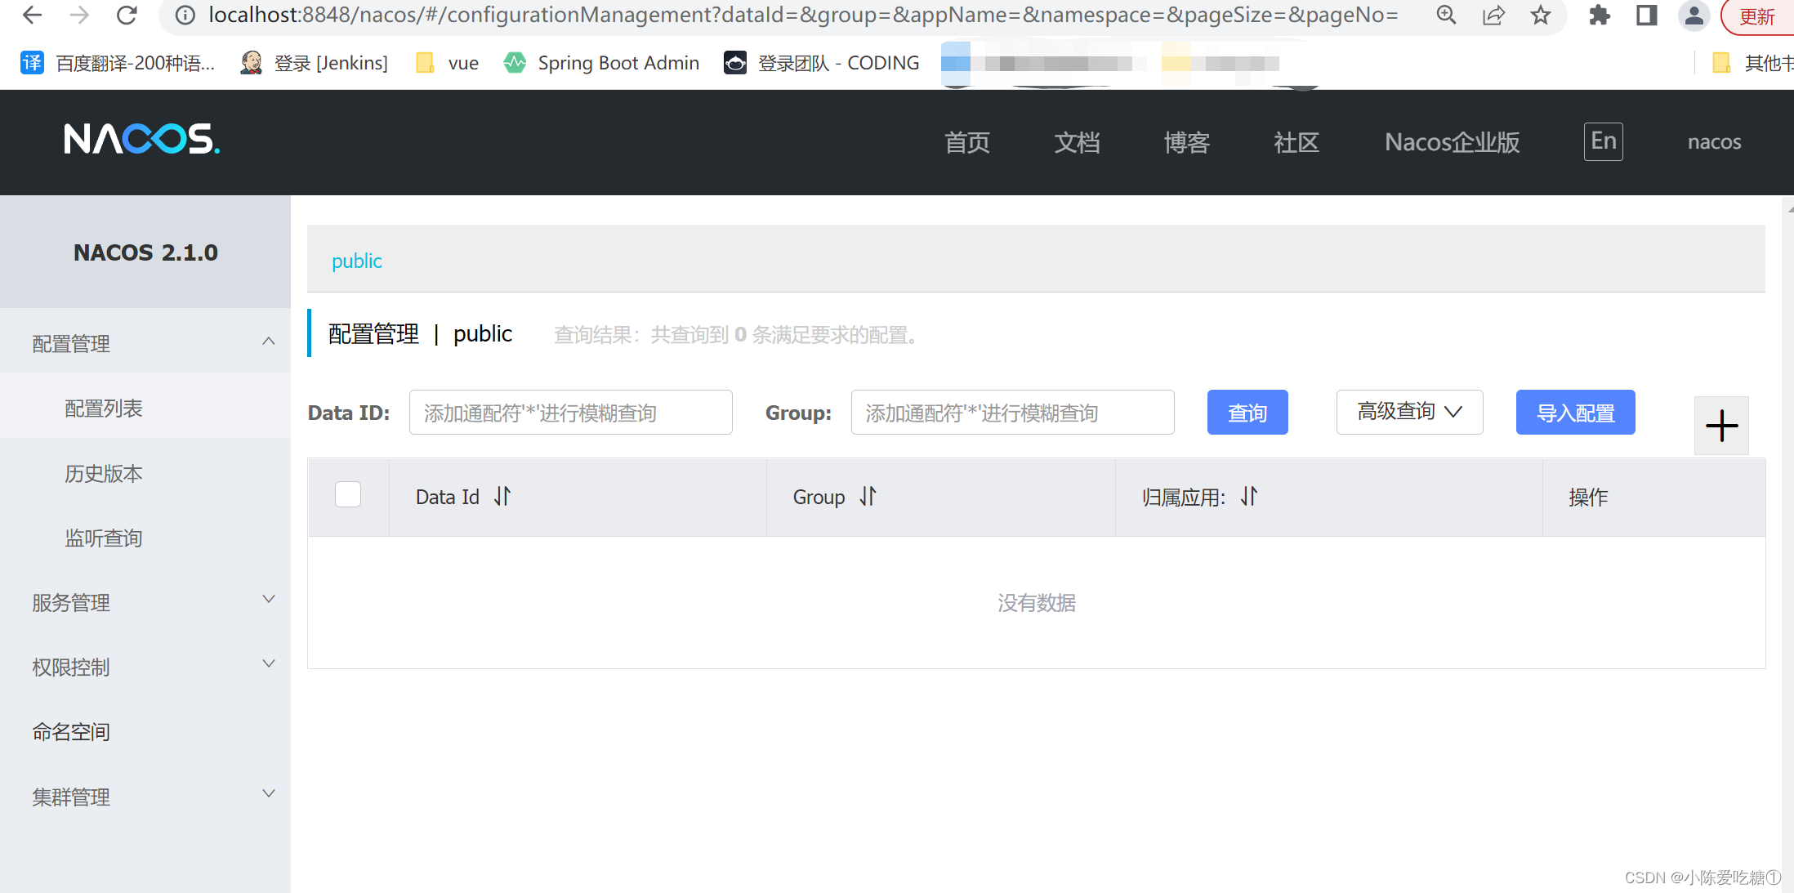Click the Spring Boot Admin bookmark icon
The height and width of the screenshot is (893, 1794).
pos(515,62)
